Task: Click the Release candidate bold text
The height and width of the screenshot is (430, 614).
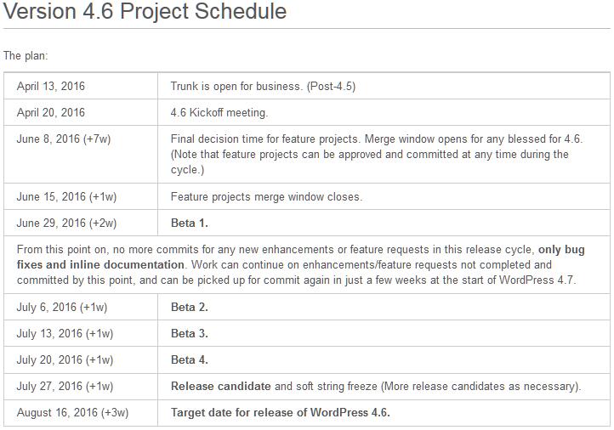Action: tap(221, 386)
